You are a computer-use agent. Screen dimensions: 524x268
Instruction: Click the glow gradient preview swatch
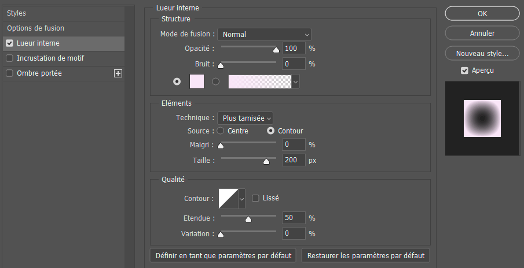[x=259, y=82]
